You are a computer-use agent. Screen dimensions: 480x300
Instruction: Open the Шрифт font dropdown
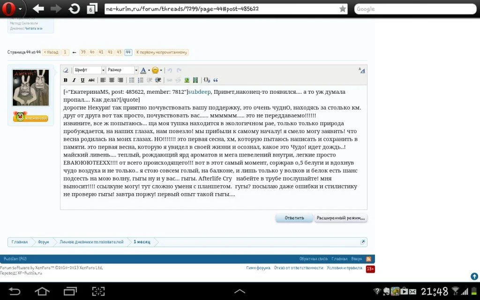(x=89, y=70)
